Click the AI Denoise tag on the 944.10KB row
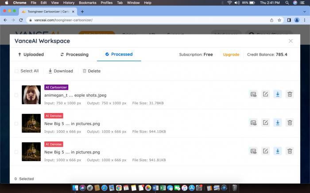This screenshot has height=193, width=310. pyautogui.click(x=54, y=116)
